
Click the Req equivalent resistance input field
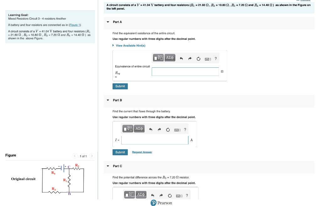pyautogui.click(x=185, y=72)
